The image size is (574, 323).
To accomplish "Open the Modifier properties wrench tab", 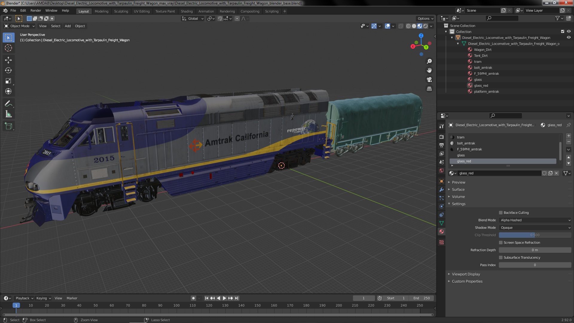I will click(x=442, y=190).
